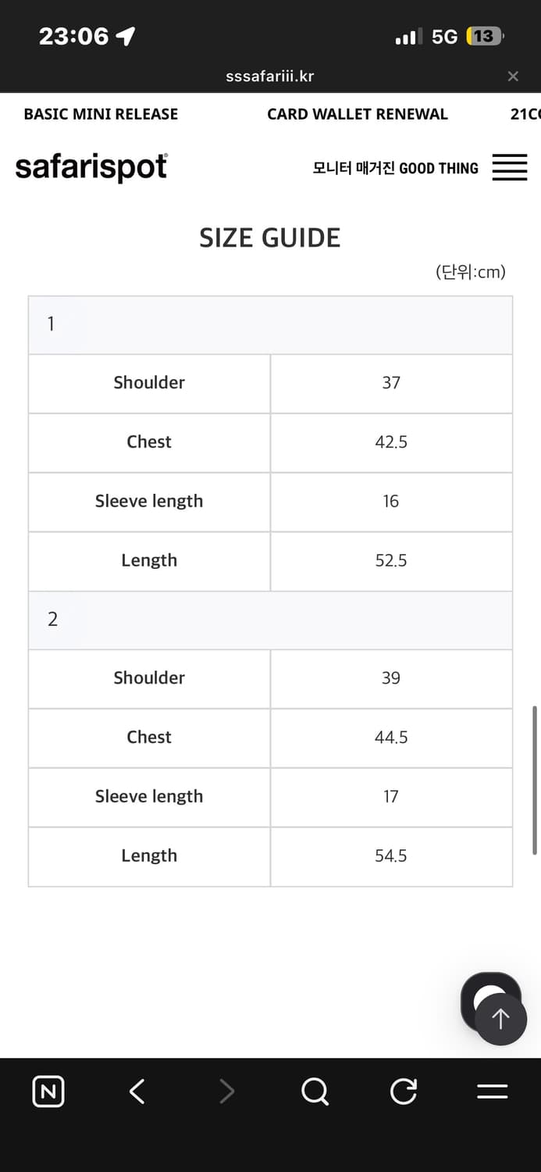Open search with the magnifier icon
The width and height of the screenshot is (541, 1172).
315,1092
